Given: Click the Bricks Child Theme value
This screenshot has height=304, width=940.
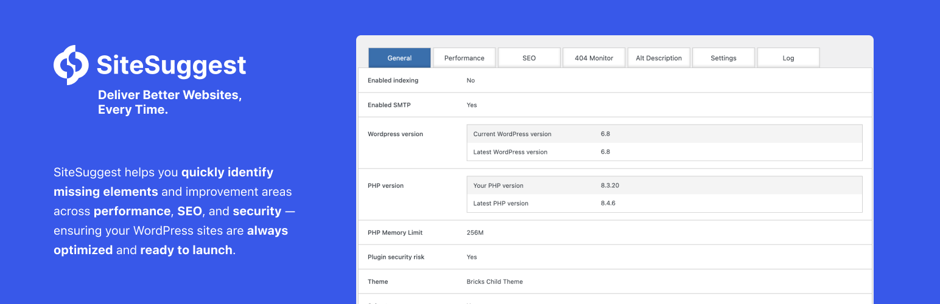Looking at the screenshot, I should [x=494, y=282].
